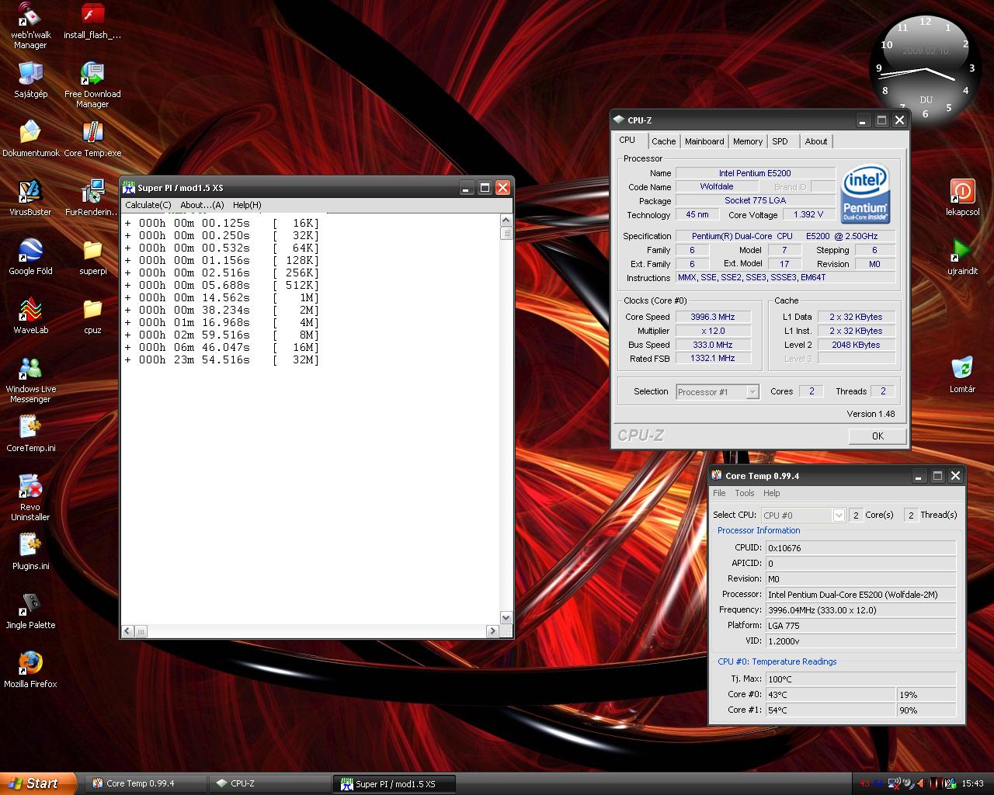This screenshot has height=795, width=994.
Task: Click the Core #1 temperature 54°C reading
Action: click(830, 710)
